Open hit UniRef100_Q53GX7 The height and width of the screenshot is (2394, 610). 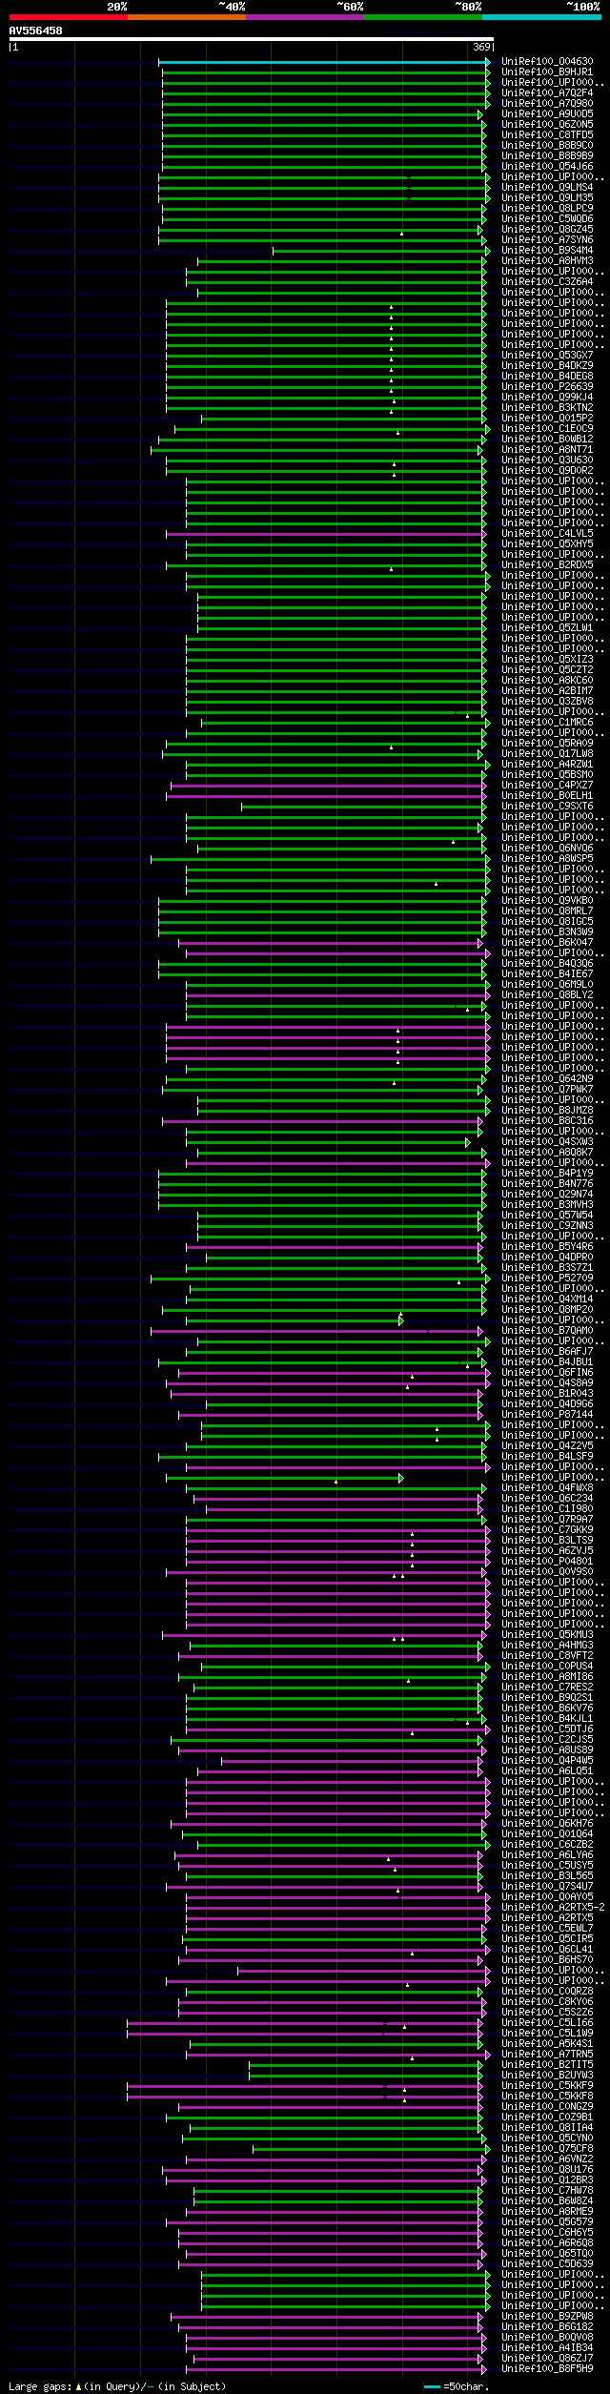pos(547,356)
